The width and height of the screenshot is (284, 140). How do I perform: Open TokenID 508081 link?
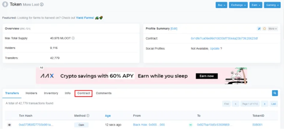click(257, 125)
